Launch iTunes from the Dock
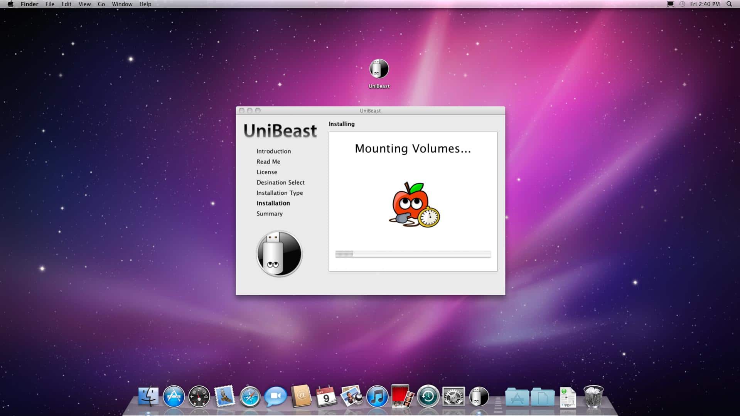740x416 pixels. click(377, 396)
